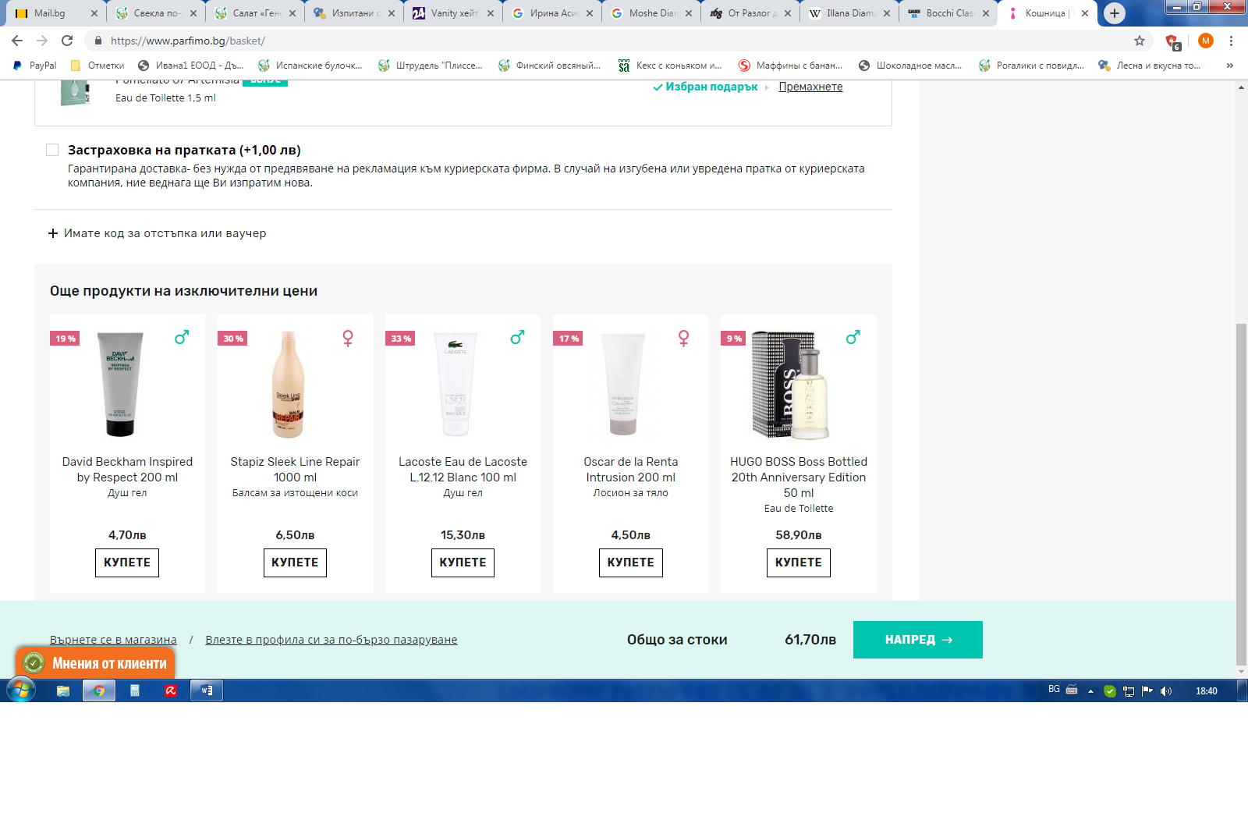Click the 33 % discount badge
The image size is (1248, 827).
tap(401, 339)
